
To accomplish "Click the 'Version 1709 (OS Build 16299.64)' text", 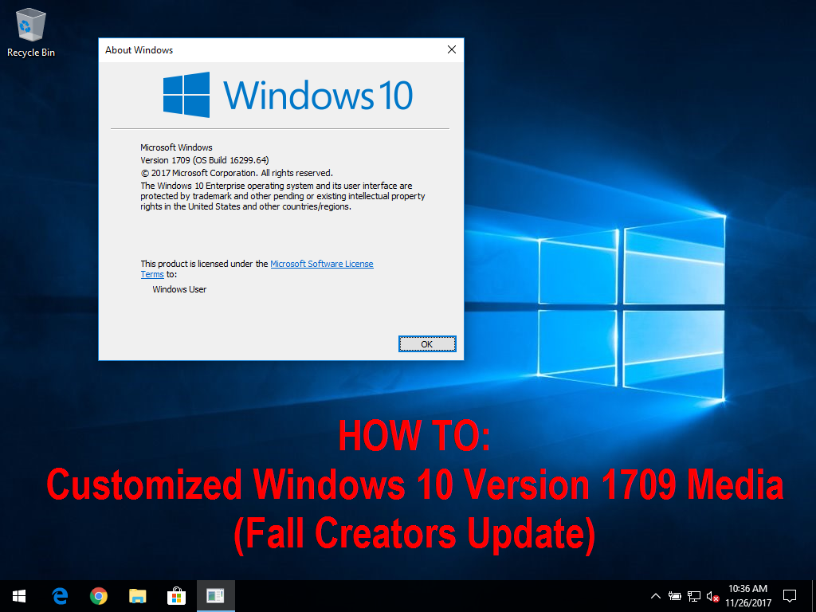I will (205, 160).
